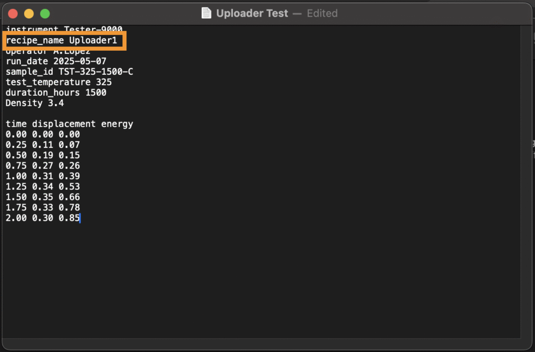Image resolution: width=535 pixels, height=352 pixels.
Task: Click the Uploader Test window title
Action: (252, 13)
